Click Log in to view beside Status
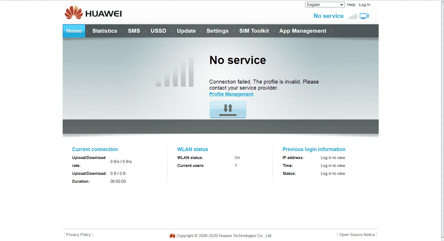Screen dimensions: 444x241 333,173
